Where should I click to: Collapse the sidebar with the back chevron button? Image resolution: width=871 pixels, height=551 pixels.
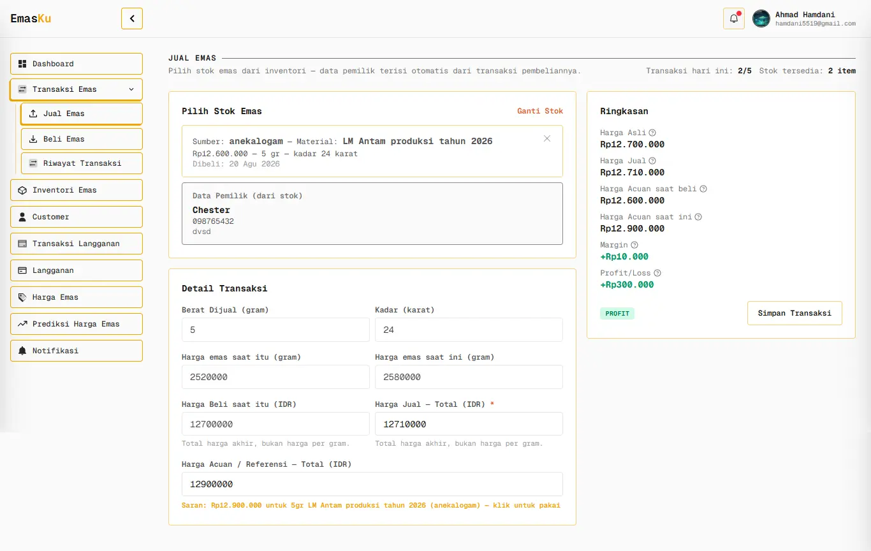(x=132, y=18)
